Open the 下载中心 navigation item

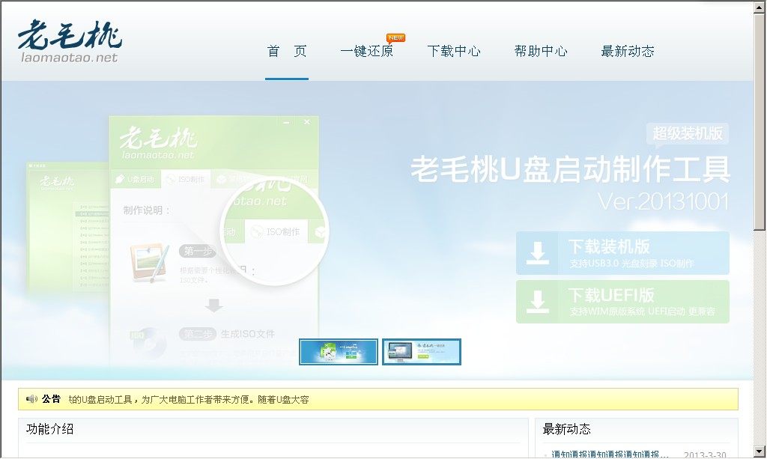(x=454, y=52)
